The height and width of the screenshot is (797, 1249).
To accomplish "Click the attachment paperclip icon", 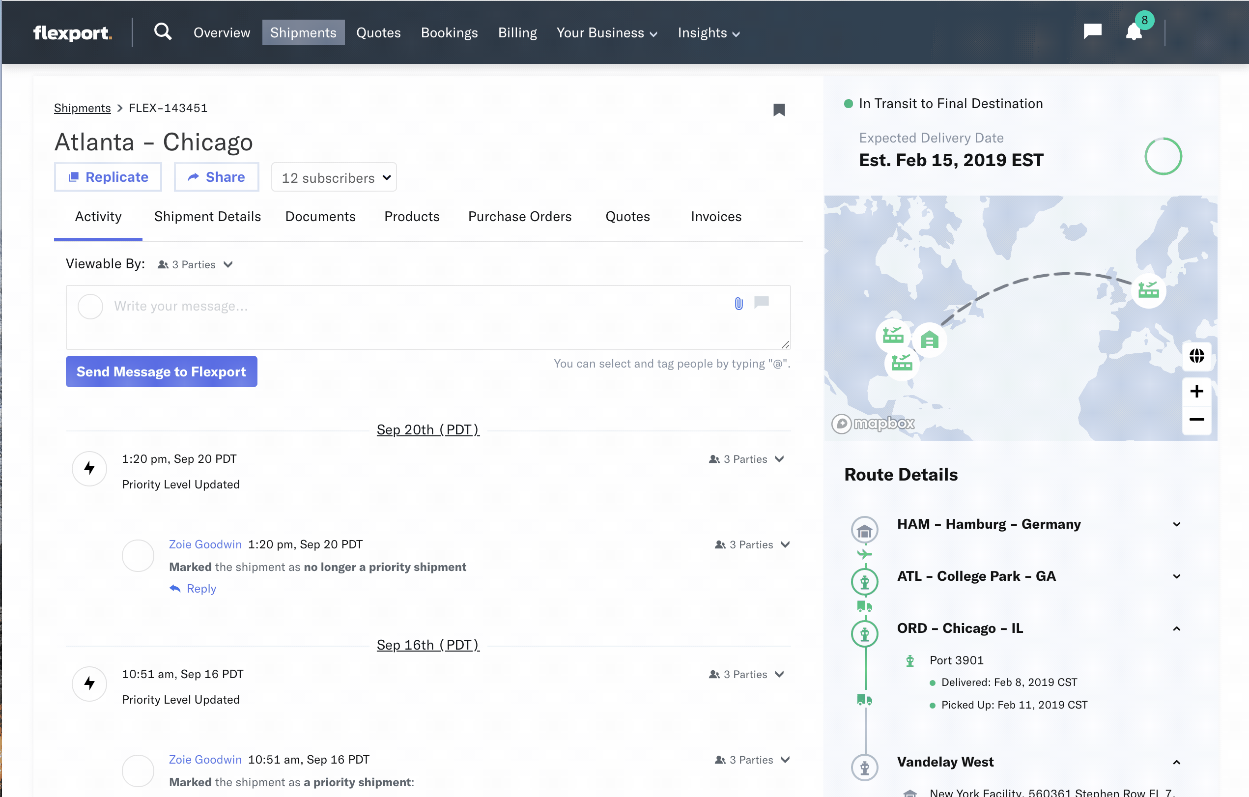I will (738, 304).
